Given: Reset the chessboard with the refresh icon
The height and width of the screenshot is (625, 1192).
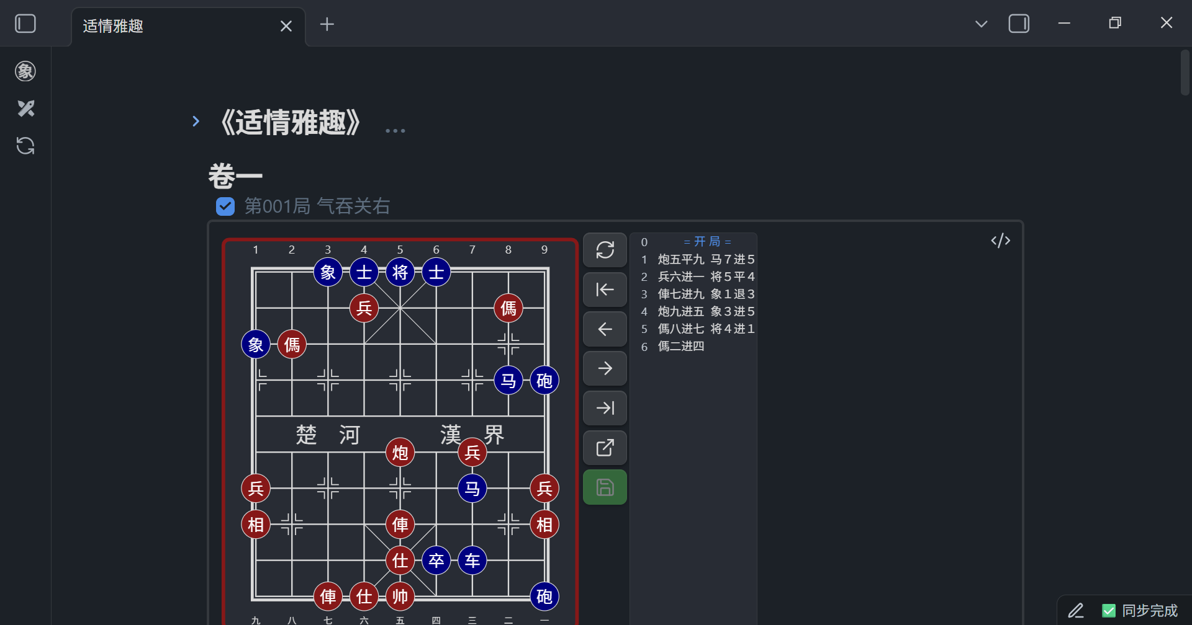Looking at the screenshot, I should (604, 250).
